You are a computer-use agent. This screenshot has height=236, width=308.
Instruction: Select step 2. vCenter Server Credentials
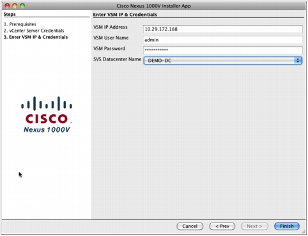pos(34,31)
